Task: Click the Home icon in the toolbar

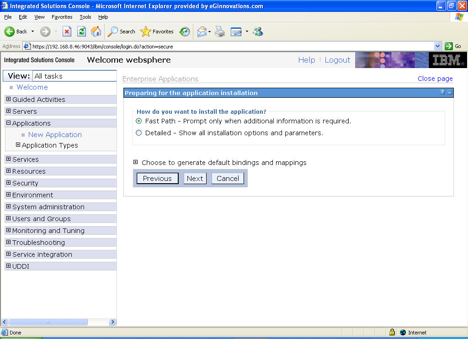Action: click(x=96, y=32)
